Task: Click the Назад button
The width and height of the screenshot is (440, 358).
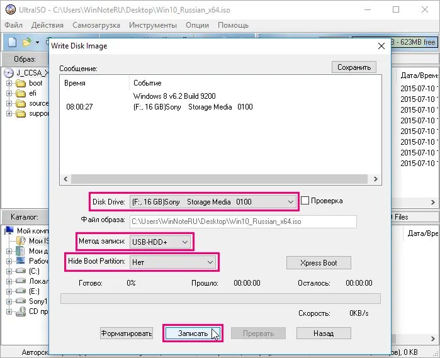Action: (x=324, y=333)
